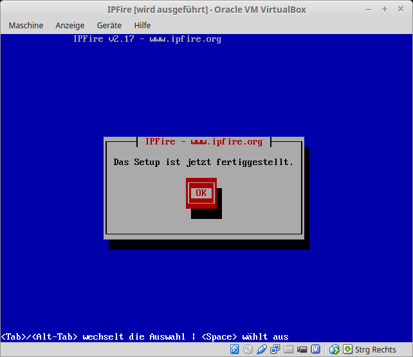Screen dimensions: 413x357
Task: Click the Tab/Alt-Tab hint line at bottom
Action: 145,336
